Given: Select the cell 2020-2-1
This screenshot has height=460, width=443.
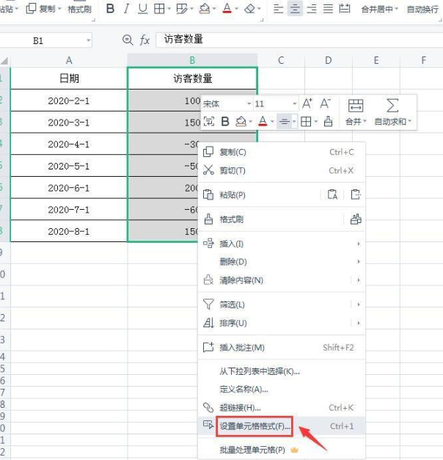Looking at the screenshot, I should [69, 101].
